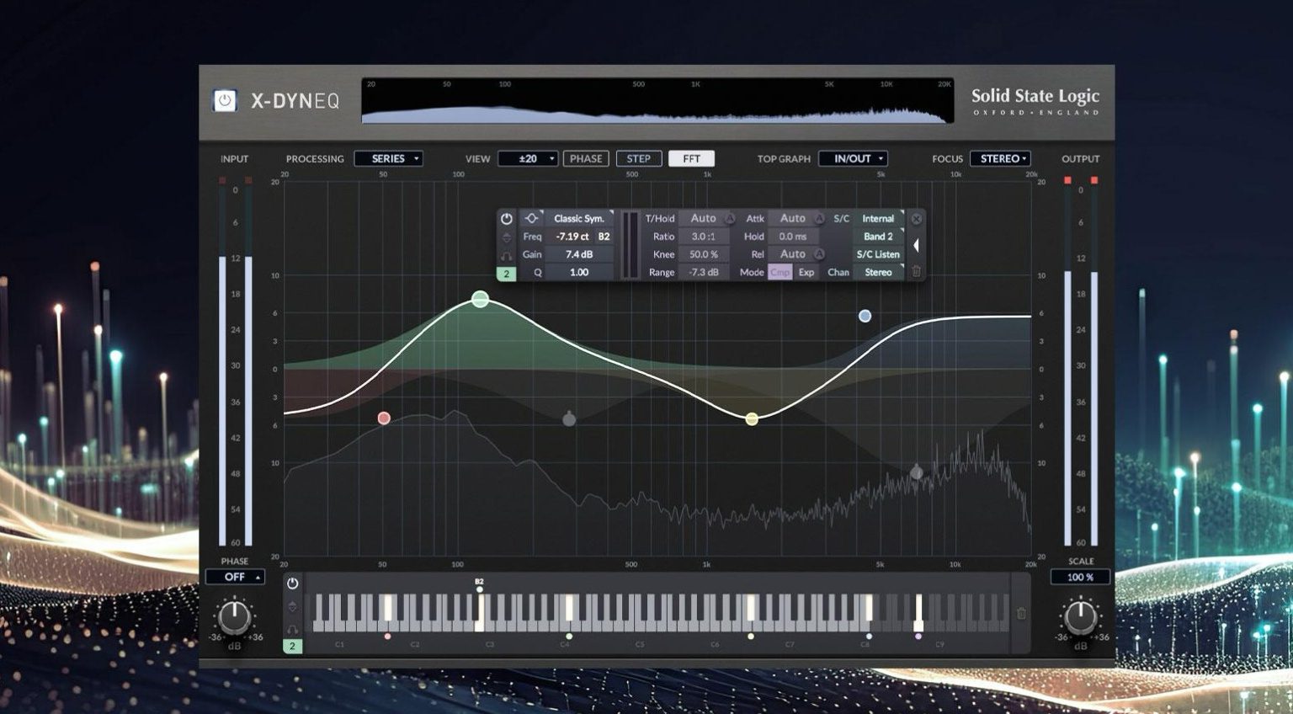Click the power icon left of the piano keyboard
Viewport: 1293px width, 714px height.
(x=293, y=583)
